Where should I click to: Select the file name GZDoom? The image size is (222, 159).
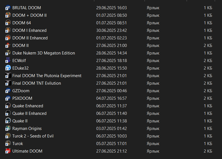21,91
